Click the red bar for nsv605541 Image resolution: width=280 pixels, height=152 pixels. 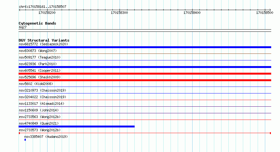(x=145, y=74)
